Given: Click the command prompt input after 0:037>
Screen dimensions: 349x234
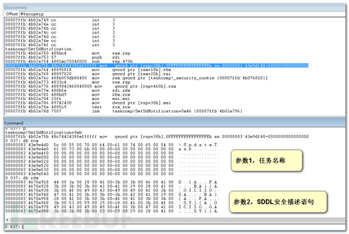Looking at the screenshot, I should pos(183,226).
